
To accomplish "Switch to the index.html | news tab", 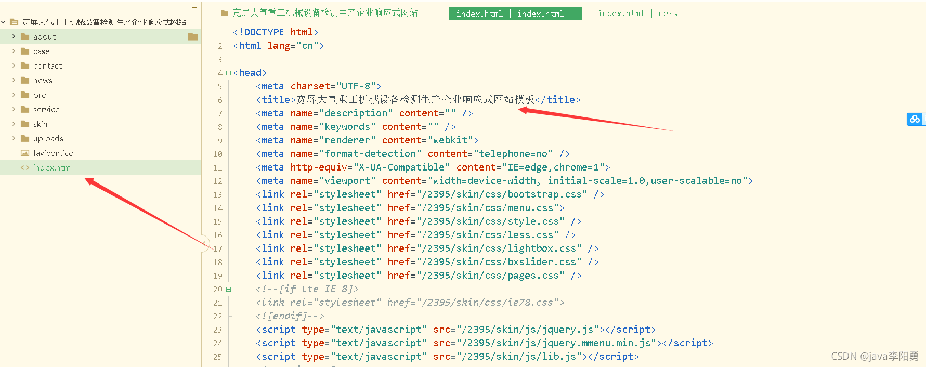I will click(637, 14).
